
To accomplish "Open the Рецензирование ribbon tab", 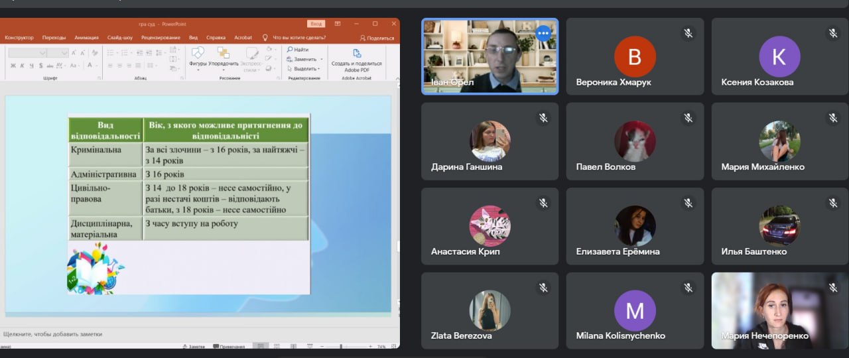I will (x=161, y=38).
